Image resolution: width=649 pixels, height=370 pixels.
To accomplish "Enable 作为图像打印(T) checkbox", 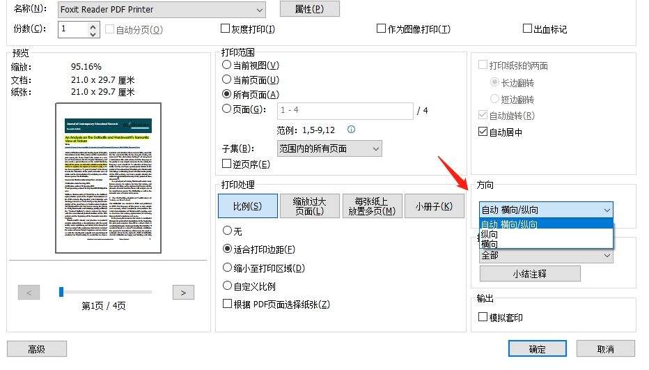I will point(381,29).
